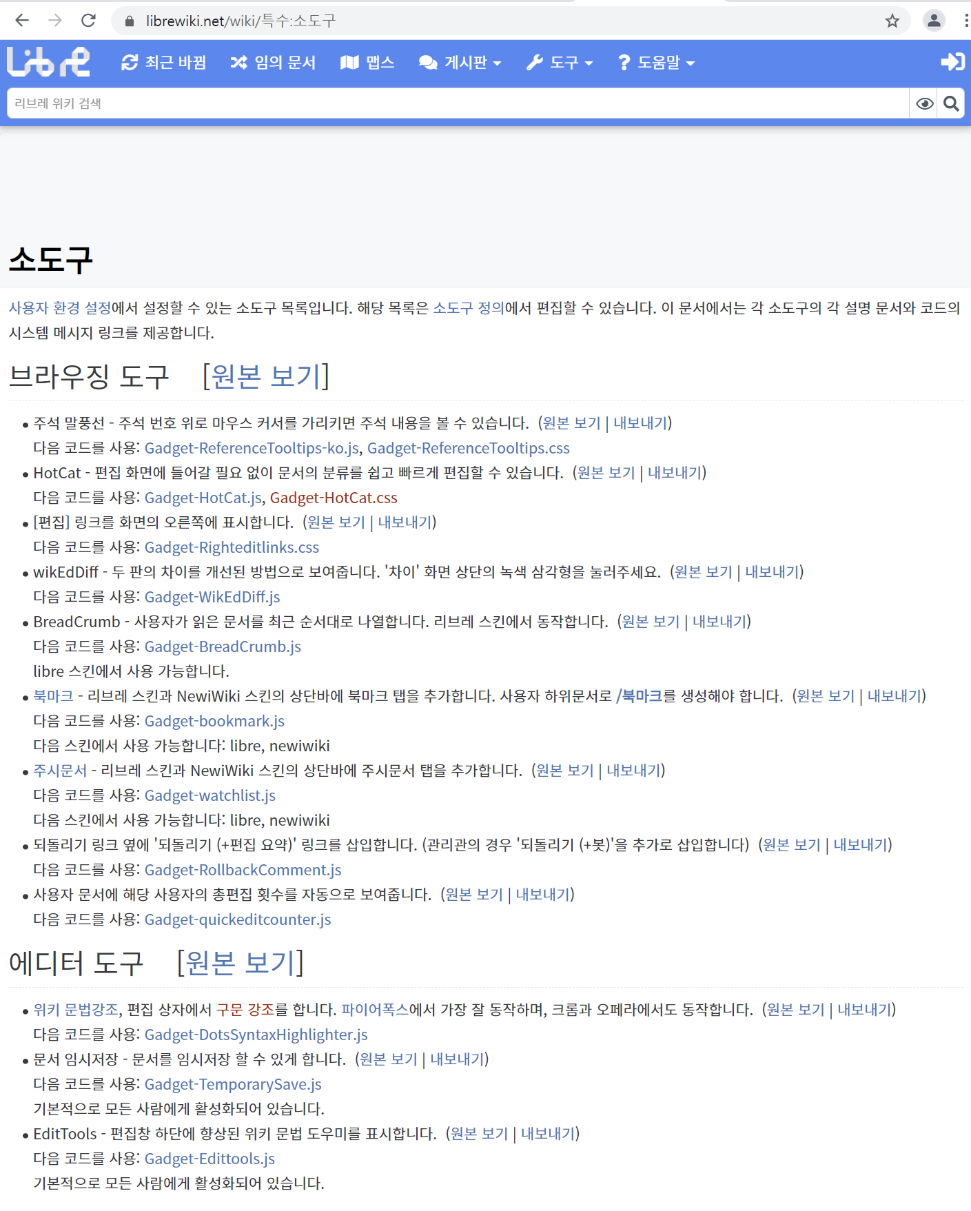971x1211 pixels.
Task: Open Gadget-watchlist.js link
Action: [x=210, y=795]
